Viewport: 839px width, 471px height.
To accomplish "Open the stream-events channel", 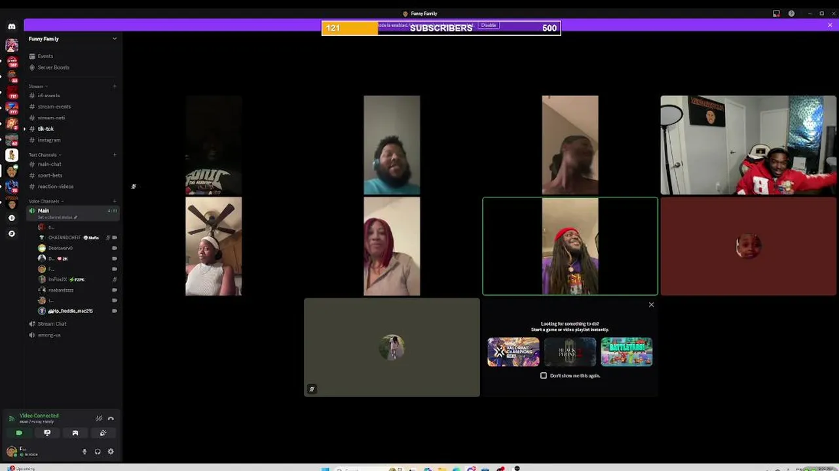I will click(x=72, y=107).
